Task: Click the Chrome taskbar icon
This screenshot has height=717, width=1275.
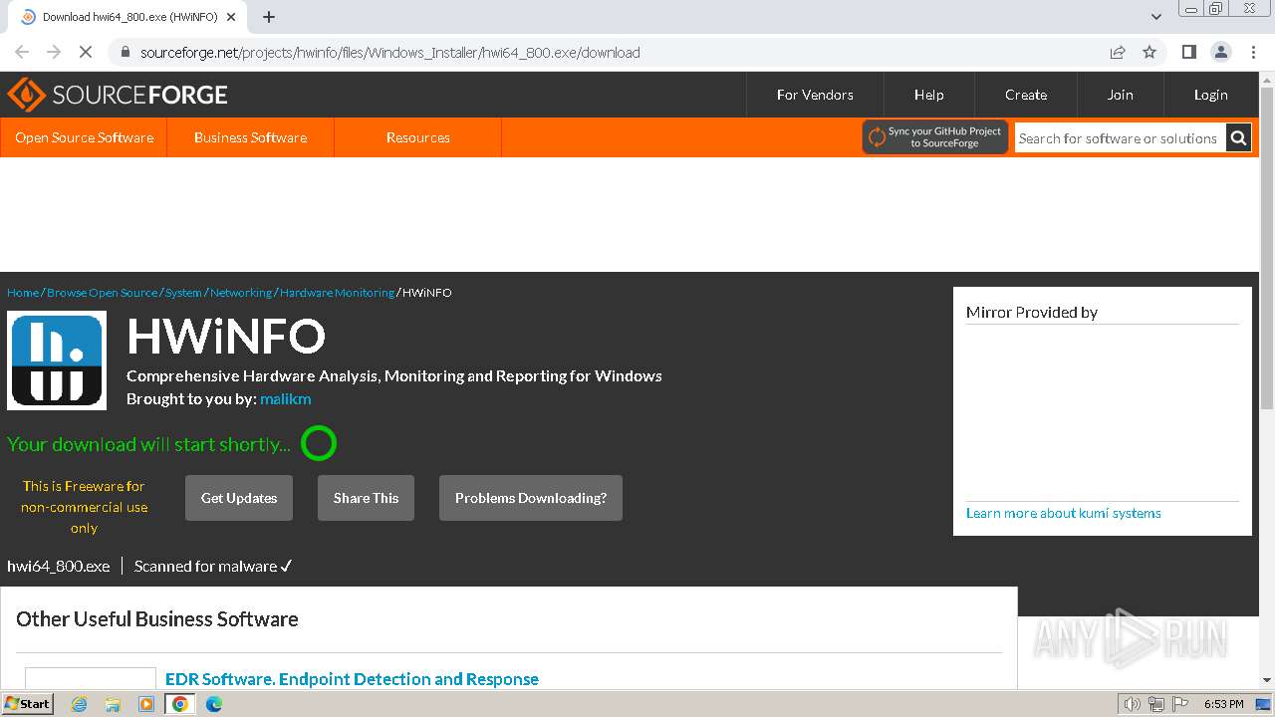Action: 180,704
